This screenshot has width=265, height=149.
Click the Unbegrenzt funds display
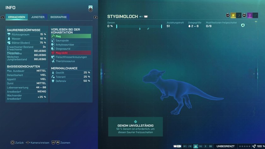pyautogui.click(x=226, y=146)
